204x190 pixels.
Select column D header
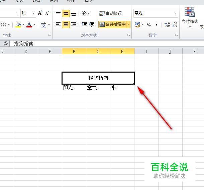coord(26,52)
